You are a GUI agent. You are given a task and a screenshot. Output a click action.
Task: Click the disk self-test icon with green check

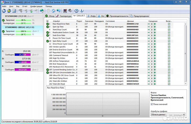pos(31,11)
